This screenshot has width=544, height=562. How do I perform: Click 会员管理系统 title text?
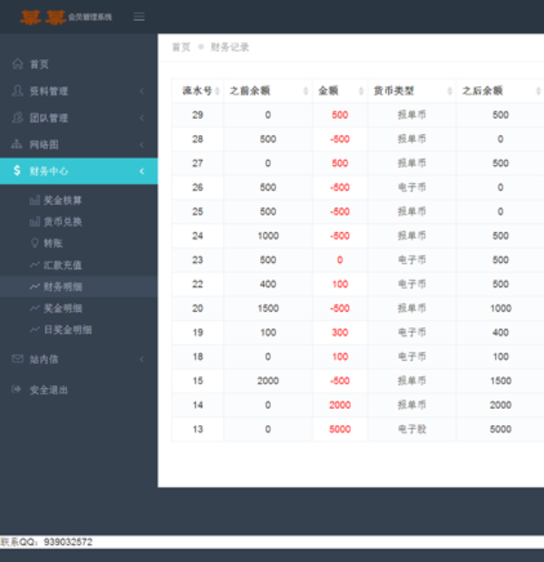click(90, 17)
